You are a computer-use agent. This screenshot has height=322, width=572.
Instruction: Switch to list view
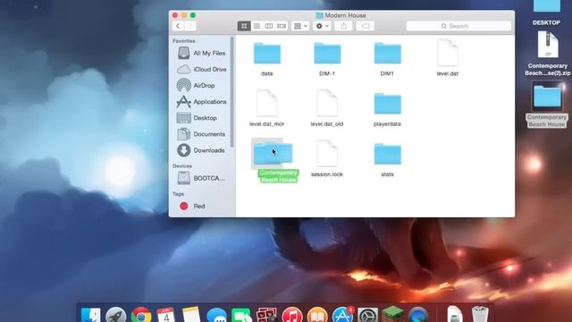257,26
